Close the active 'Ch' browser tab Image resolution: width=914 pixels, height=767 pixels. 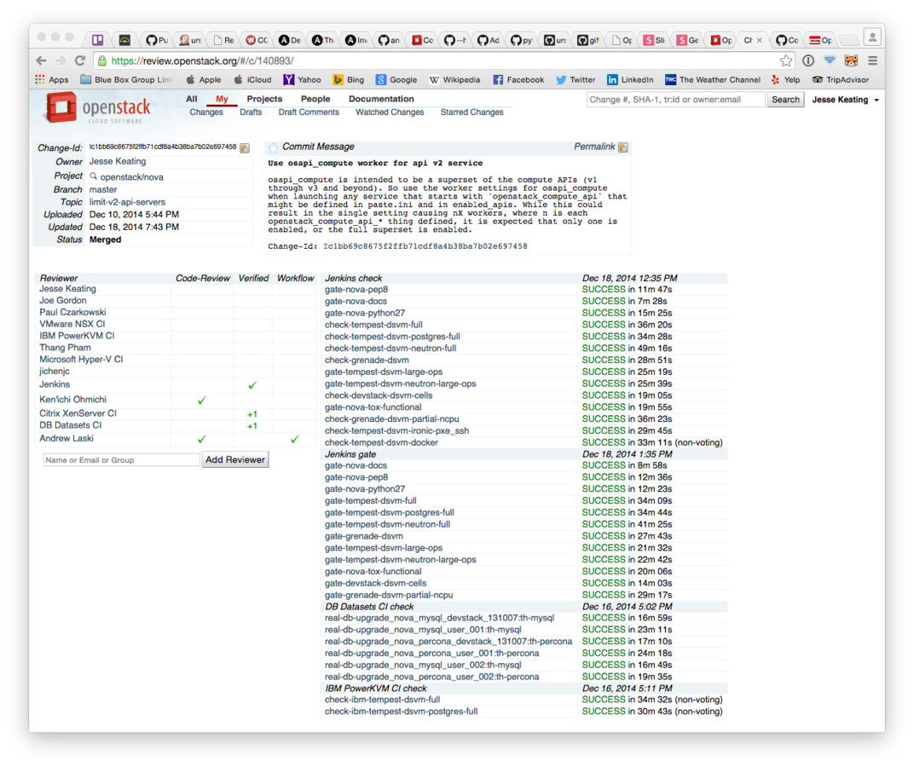760,40
